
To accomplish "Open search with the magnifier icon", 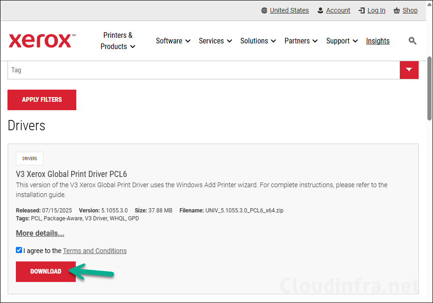I will click(412, 41).
